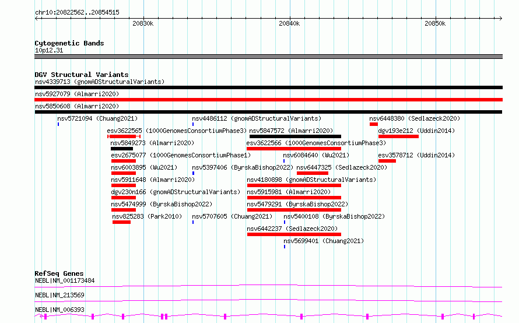Image resolution: width=519 pixels, height=323 pixels.
Task: Click the red whiskered bar of esv3622565
Action: tap(124, 136)
